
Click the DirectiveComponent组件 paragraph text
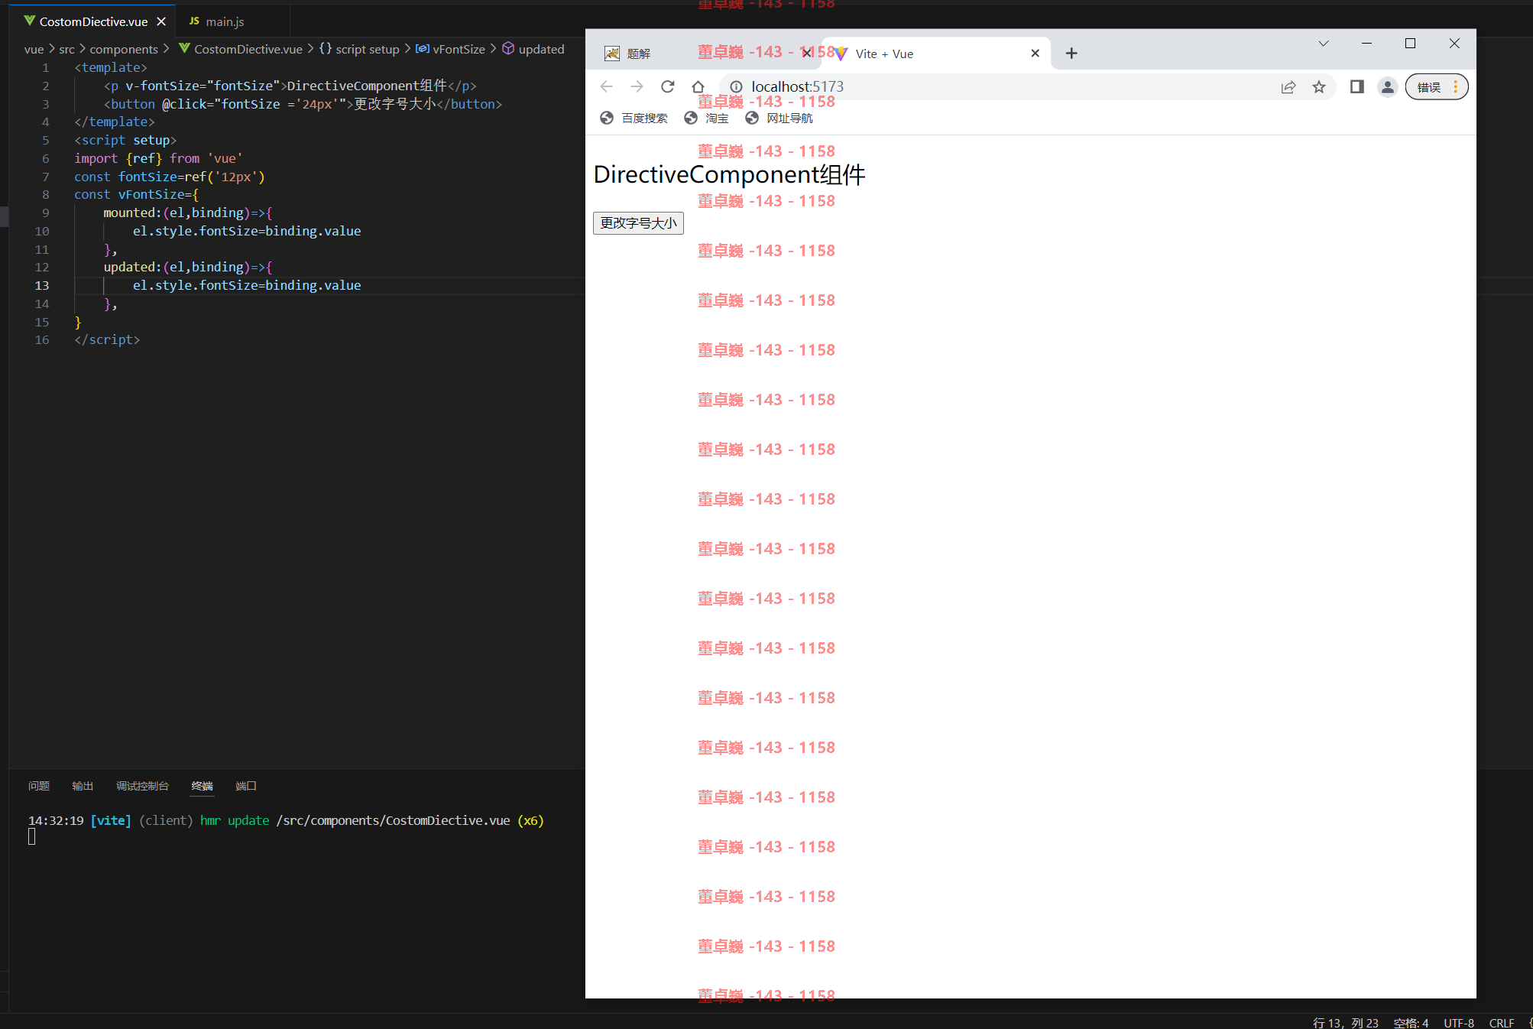coord(729,174)
